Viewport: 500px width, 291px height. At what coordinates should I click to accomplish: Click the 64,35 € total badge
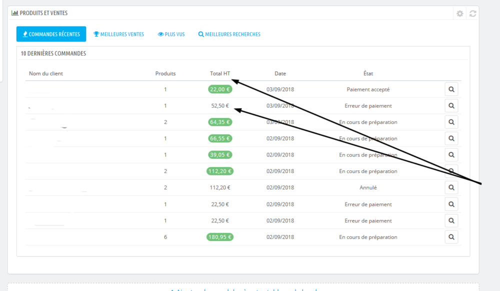click(x=220, y=122)
